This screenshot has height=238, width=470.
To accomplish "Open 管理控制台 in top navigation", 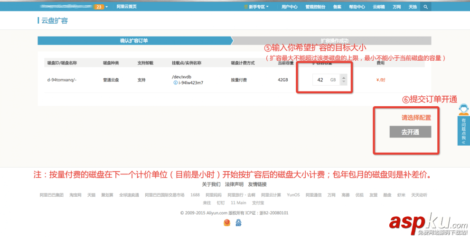I will [315, 7].
